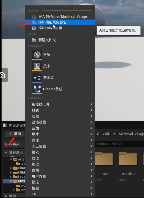Select the materials folder thumbnail
144x198 pixels.
pos(128,159)
